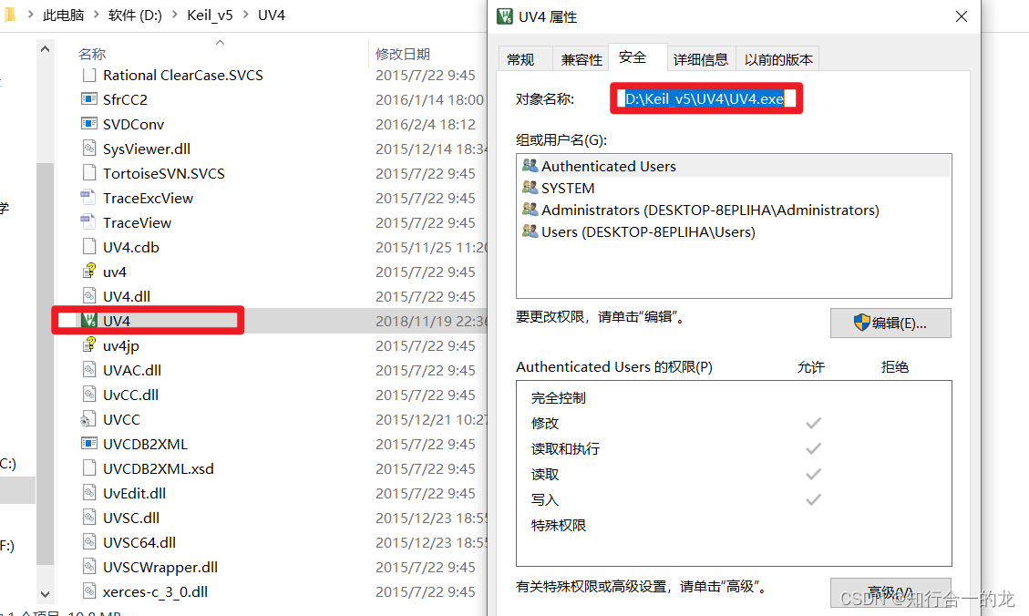Click the TraceView file icon
This screenshot has height=616, width=1029.
(87, 222)
